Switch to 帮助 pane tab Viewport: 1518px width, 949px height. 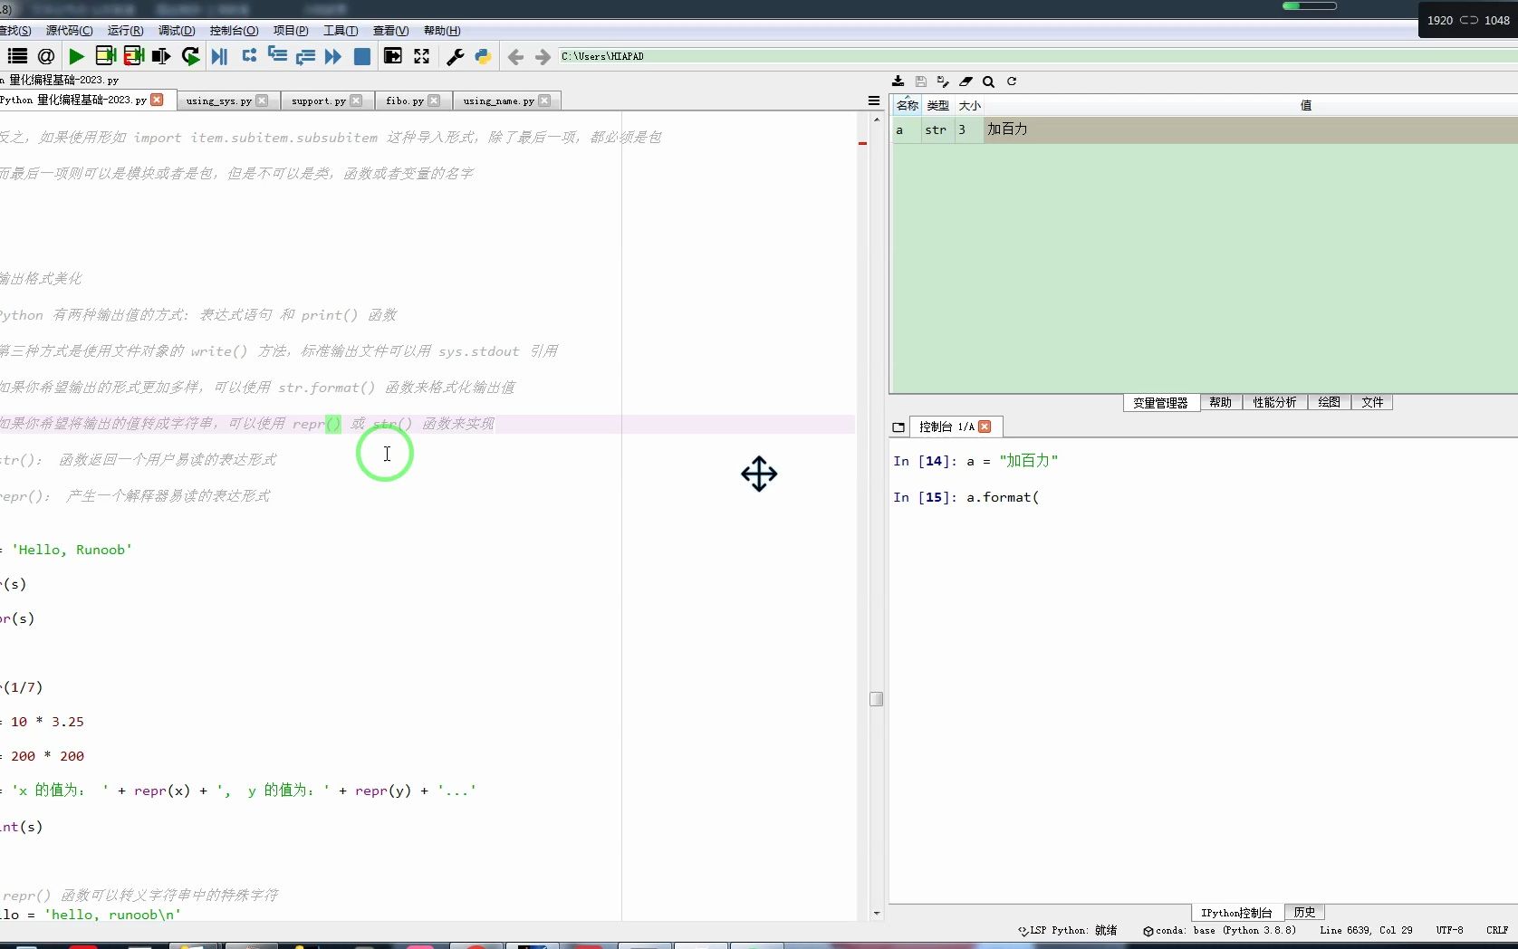point(1220,403)
